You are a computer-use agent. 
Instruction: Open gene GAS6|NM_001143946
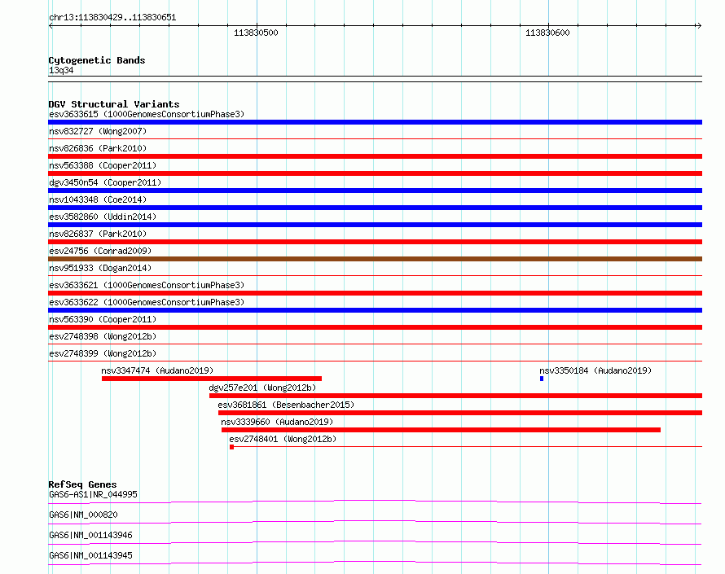(x=90, y=535)
